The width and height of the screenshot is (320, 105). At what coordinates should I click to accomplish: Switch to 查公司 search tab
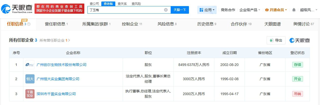pos(94,4)
